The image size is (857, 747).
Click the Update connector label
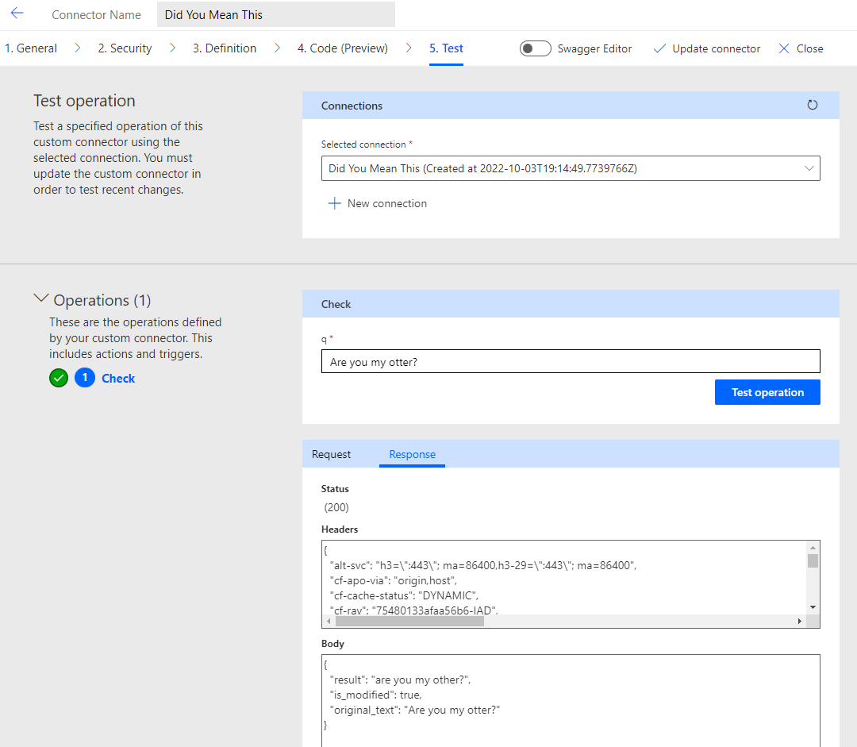[716, 48]
